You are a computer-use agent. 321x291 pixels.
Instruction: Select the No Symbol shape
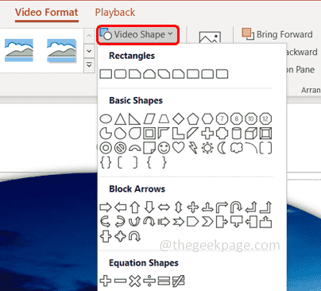coord(120,148)
